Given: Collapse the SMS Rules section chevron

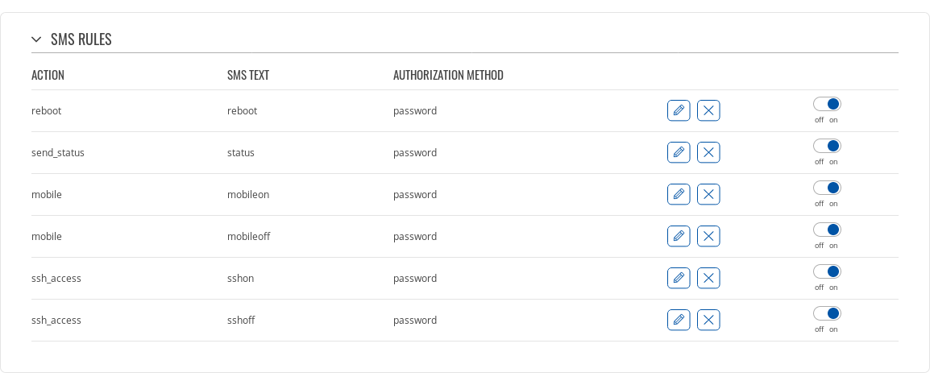Looking at the screenshot, I should [36, 39].
